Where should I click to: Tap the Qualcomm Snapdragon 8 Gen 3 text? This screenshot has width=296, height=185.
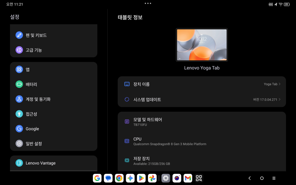(x=170, y=144)
